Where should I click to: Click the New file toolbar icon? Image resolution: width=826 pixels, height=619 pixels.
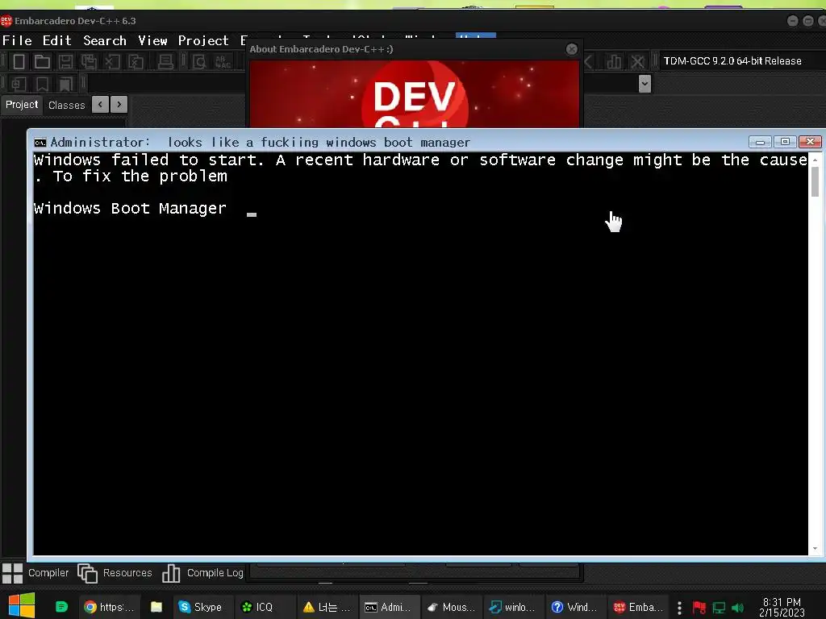(19, 61)
